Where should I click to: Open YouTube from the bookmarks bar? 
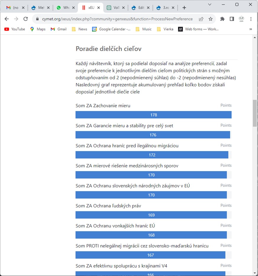14,29
